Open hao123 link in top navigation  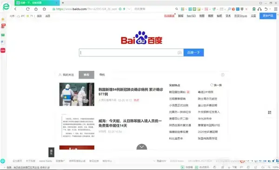(191, 16)
